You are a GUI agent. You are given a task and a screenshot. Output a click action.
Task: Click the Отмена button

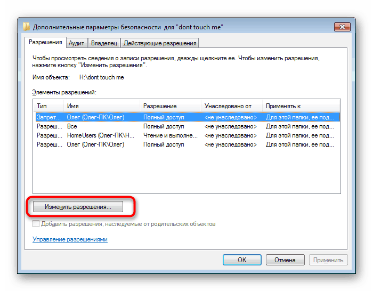tap(285, 260)
